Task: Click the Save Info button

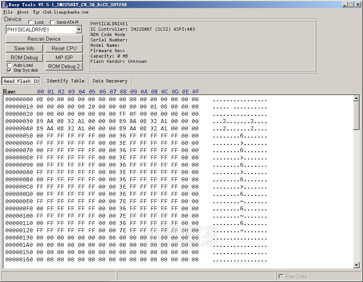Action: (x=24, y=48)
